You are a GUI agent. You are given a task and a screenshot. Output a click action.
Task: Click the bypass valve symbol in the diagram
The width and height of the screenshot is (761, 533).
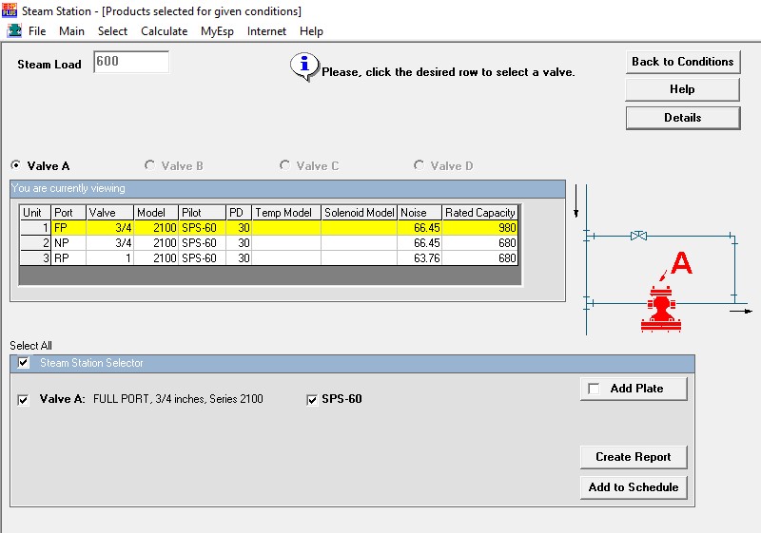click(638, 236)
